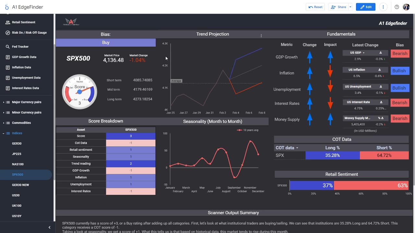Click Inflation Data page icon
Image resolution: width=415 pixels, height=233 pixels.
pos(7,67)
